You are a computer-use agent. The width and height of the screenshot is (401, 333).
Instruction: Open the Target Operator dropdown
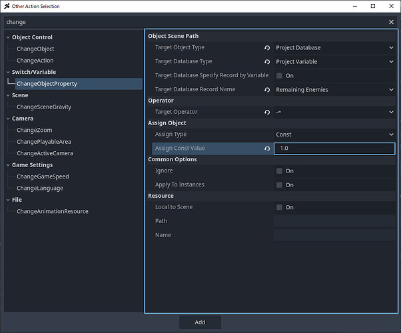point(334,113)
